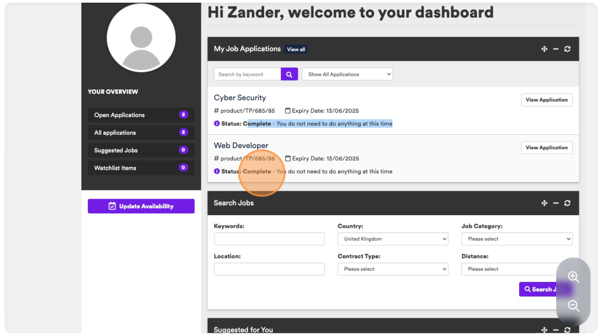The height and width of the screenshot is (336, 599).
Task: Click the move icon in Search Jobs header
Action: [544, 203]
